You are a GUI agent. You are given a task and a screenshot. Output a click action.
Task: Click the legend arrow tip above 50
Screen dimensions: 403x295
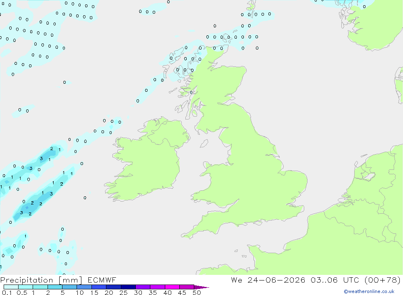pyautogui.click(x=201, y=287)
